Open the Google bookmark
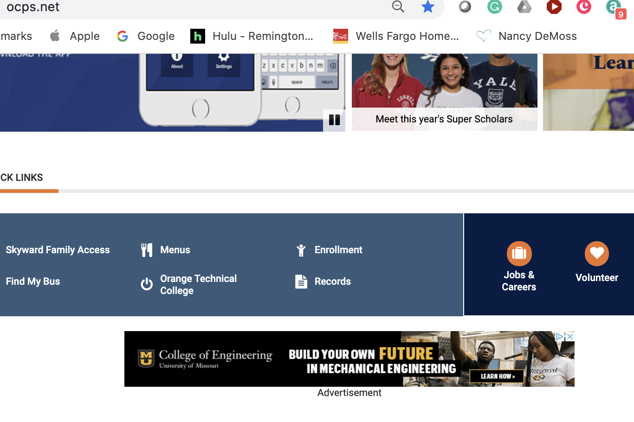This screenshot has height=422, width=634. (146, 36)
